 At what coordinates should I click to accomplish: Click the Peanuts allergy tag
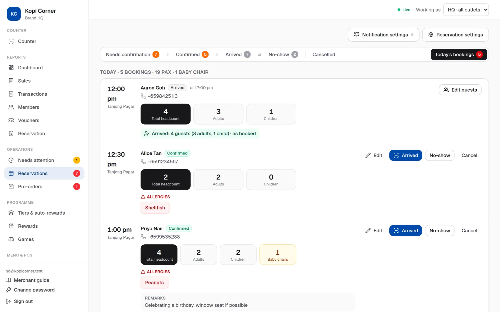point(154,283)
